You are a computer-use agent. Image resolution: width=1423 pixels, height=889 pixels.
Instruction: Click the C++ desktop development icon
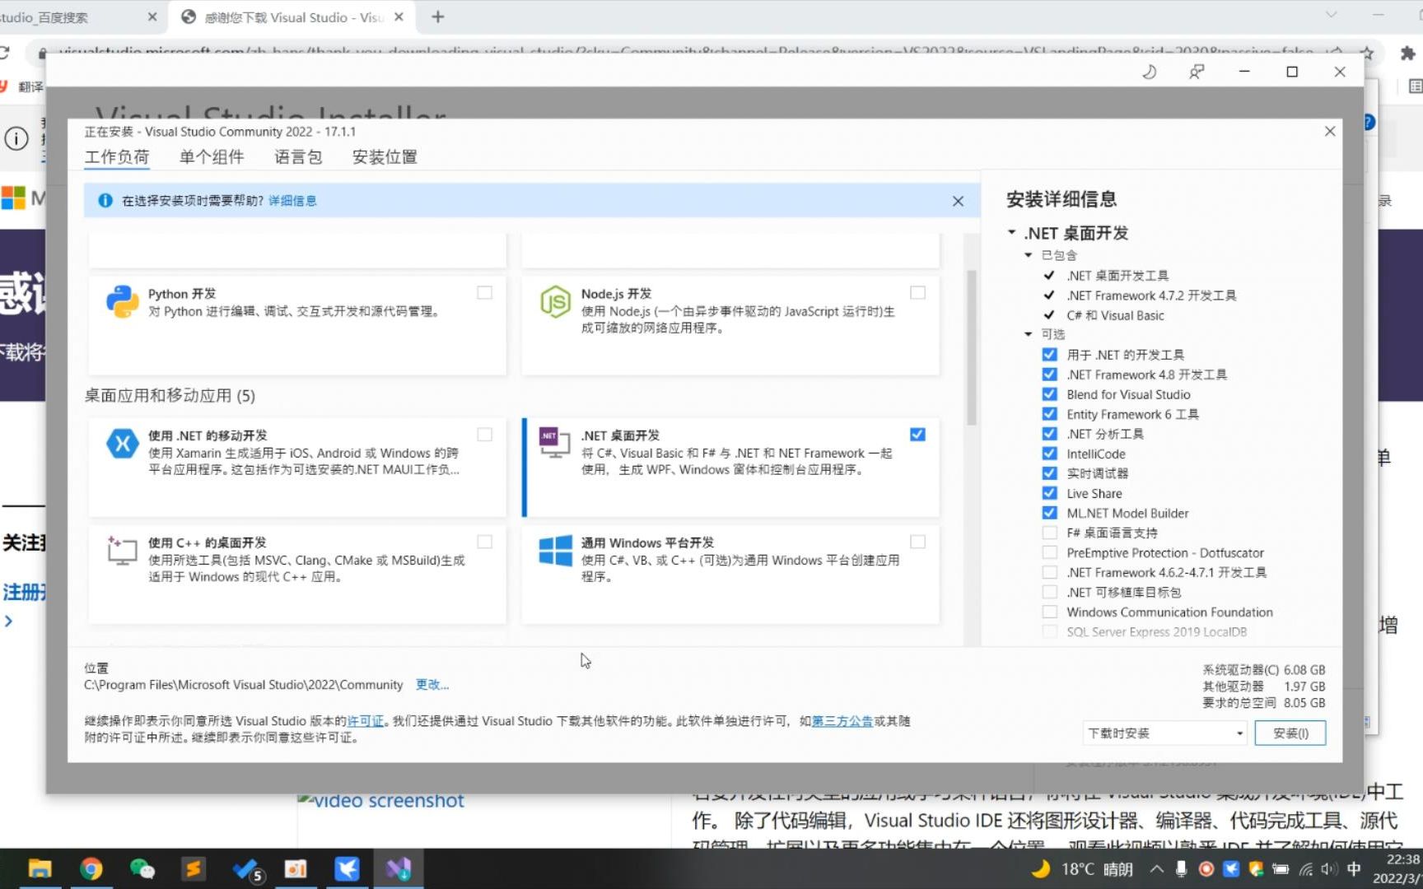pyautogui.click(x=122, y=551)
